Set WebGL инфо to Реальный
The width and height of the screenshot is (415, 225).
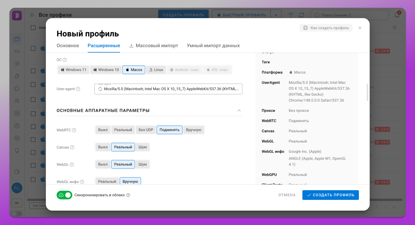(x=107, y=181)
